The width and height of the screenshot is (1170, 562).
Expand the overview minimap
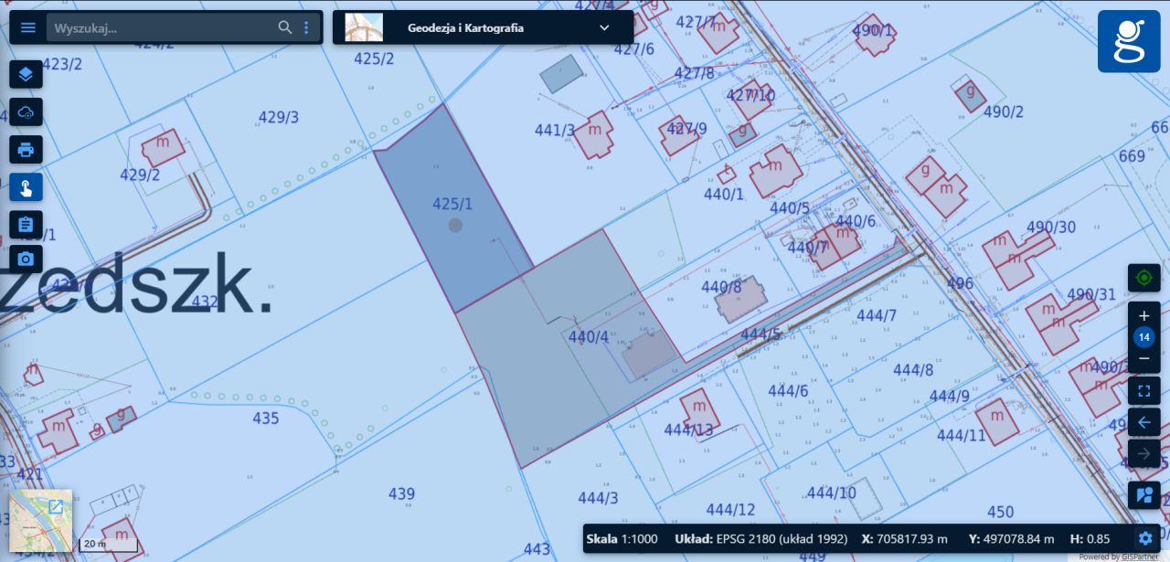(x=56, y=506)
